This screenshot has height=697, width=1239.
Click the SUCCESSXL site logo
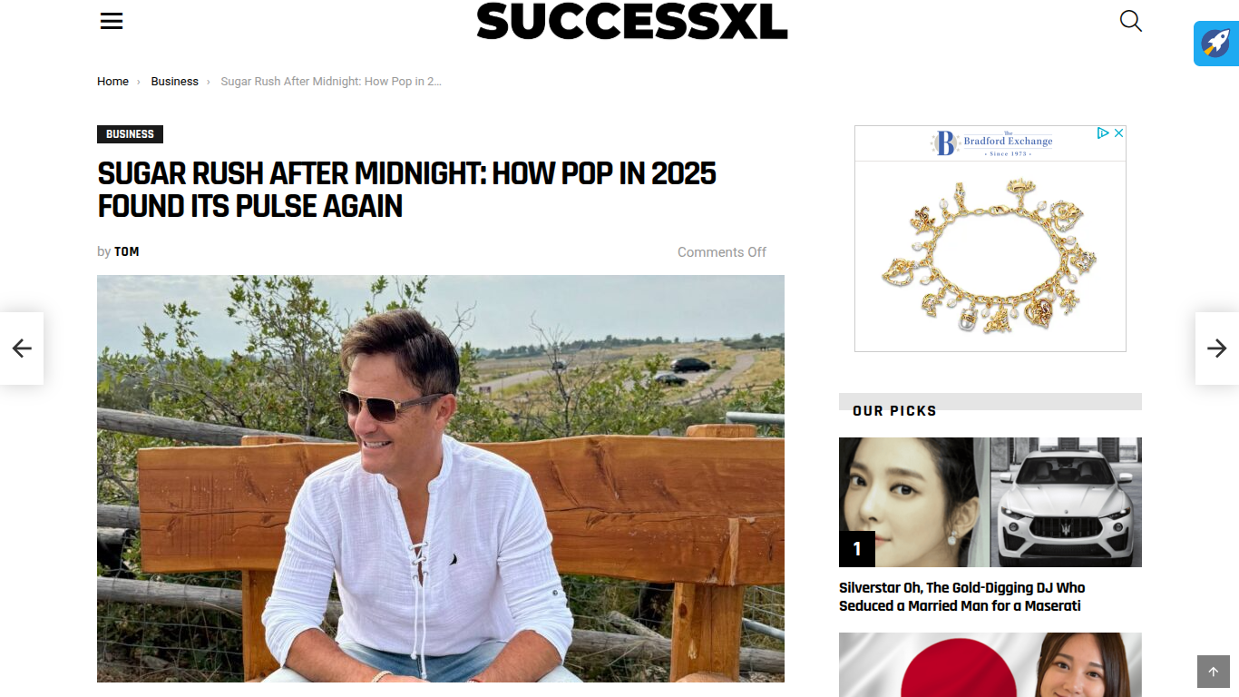coord(632,21)
